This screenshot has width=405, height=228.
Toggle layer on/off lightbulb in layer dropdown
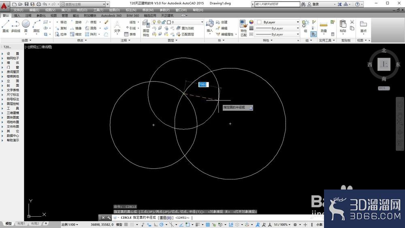tap(154, 22)
